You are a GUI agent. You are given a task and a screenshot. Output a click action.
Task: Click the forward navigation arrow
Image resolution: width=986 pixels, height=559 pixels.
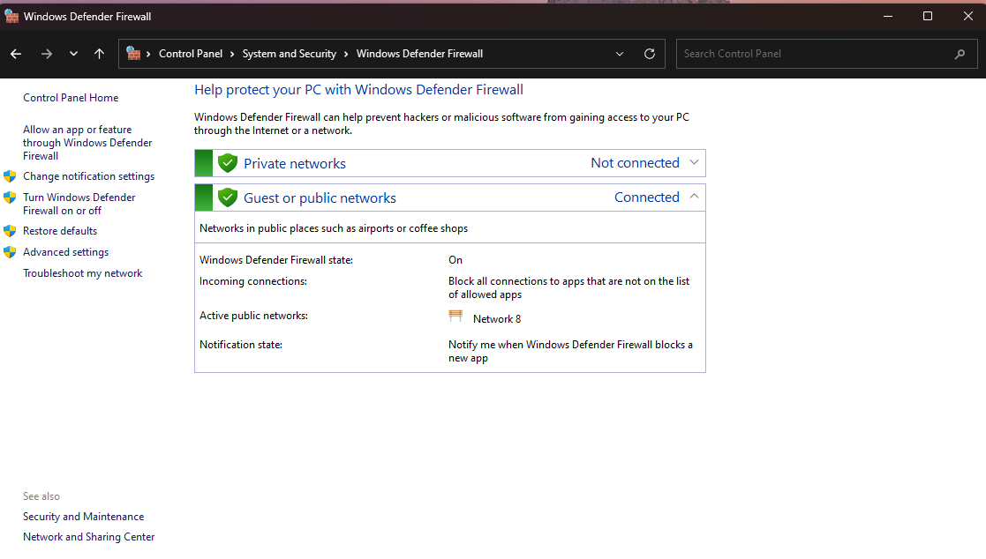[47, 54]
